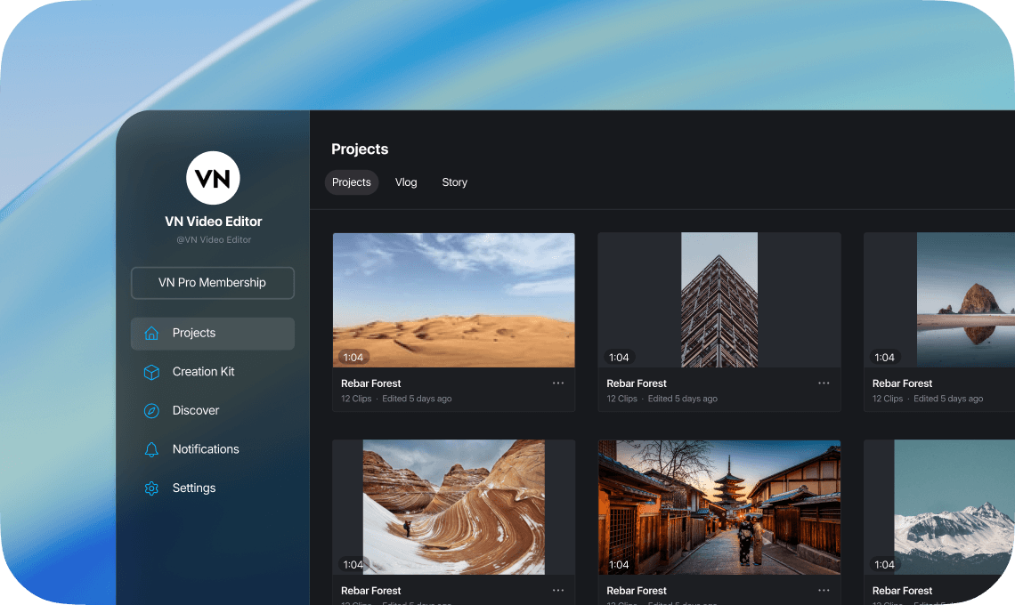Screen dimensions: 1015x605
Task: Open the desert dunes project thumbnail
Action: [x=454, y=300]
